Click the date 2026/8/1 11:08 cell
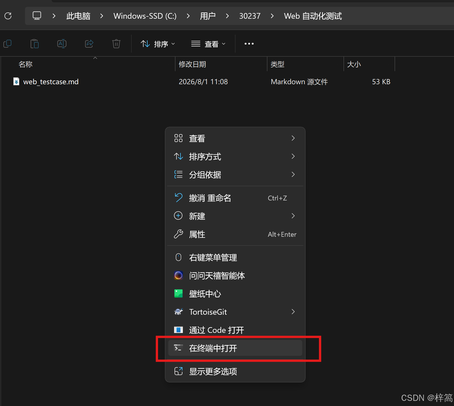 click(203, 82)
